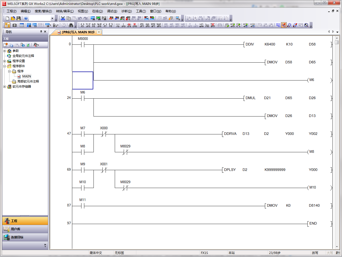Click the blue Help question mark icon
The width and height of the screenshot is (342, 257).
tap(26, 18)
